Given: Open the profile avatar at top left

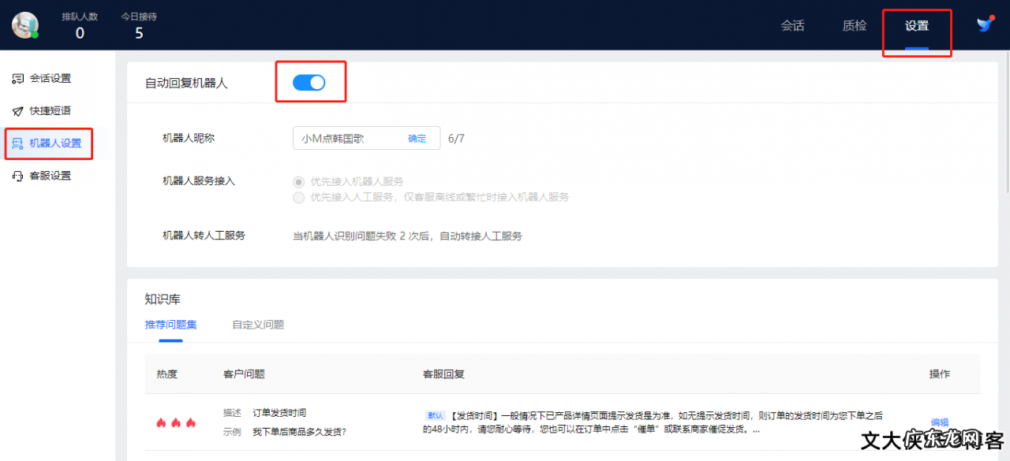Looking at the screenshot, I should (x=25, y=24).
